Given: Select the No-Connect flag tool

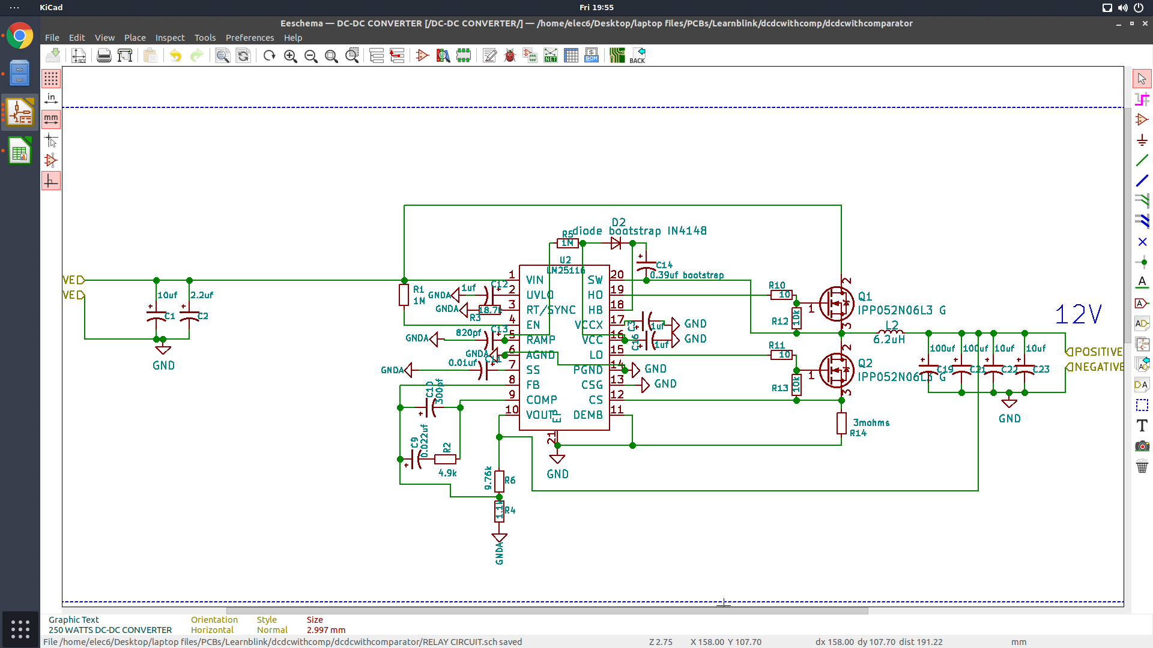Looking at the screenshot, I should [x=1142, y=242].
